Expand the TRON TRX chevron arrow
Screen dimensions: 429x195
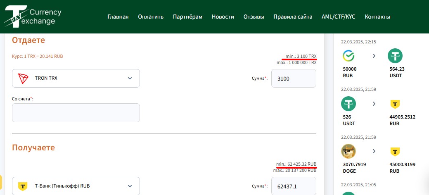(130, 78)
